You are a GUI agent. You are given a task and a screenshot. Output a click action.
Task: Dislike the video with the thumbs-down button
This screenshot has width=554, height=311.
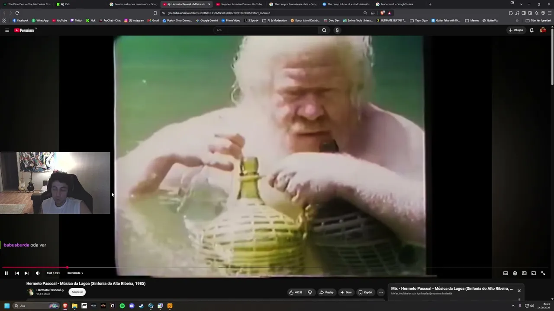tap(310, 292)
